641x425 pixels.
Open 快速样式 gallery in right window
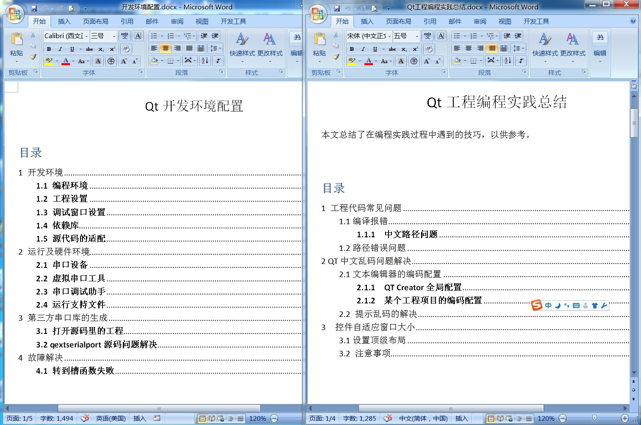545,48
